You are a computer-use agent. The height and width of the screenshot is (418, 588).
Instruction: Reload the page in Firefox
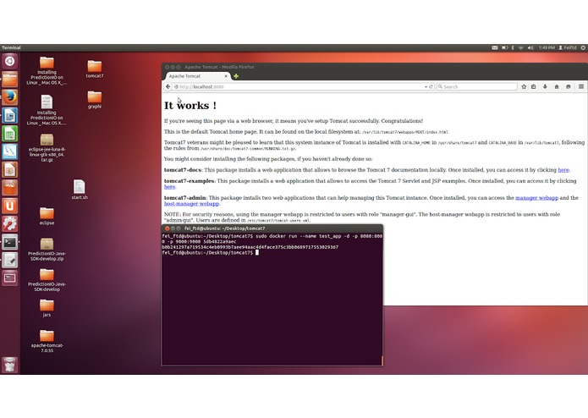(x=431, y=86)
